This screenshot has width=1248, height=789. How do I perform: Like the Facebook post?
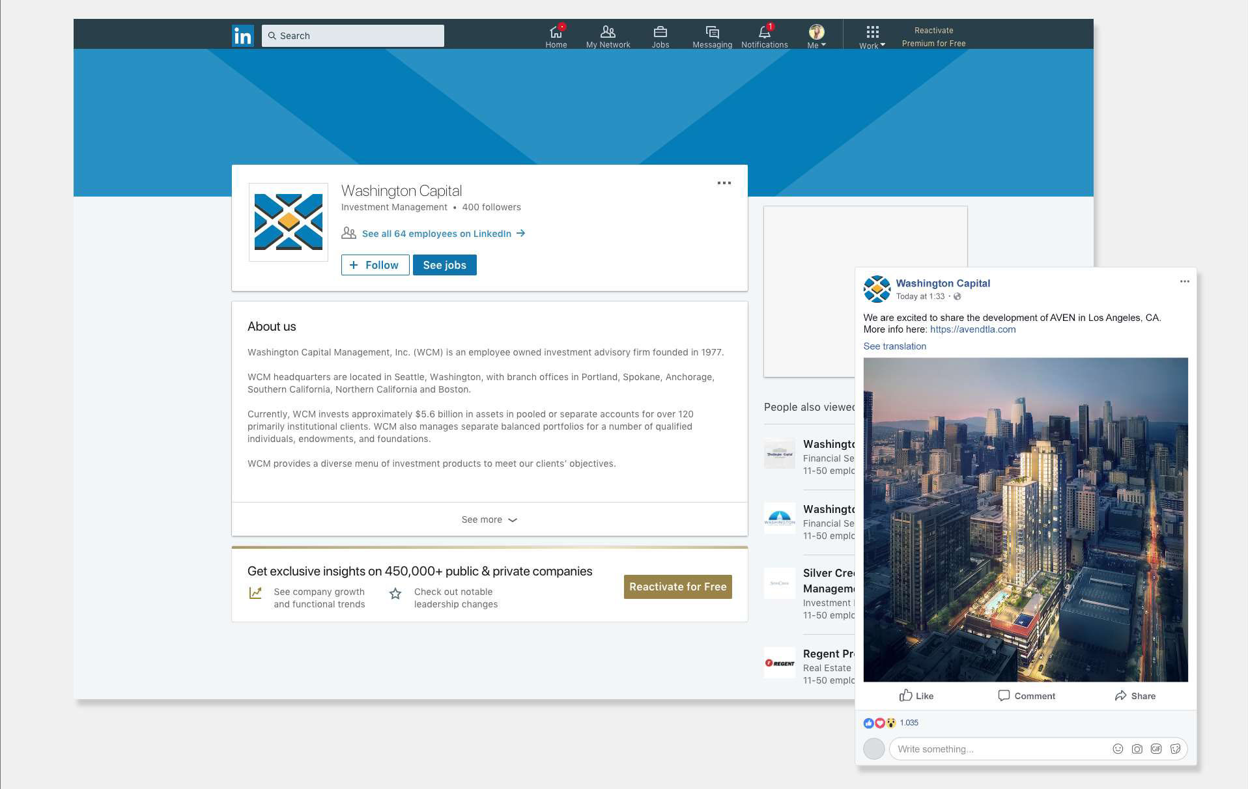(916, 696)
